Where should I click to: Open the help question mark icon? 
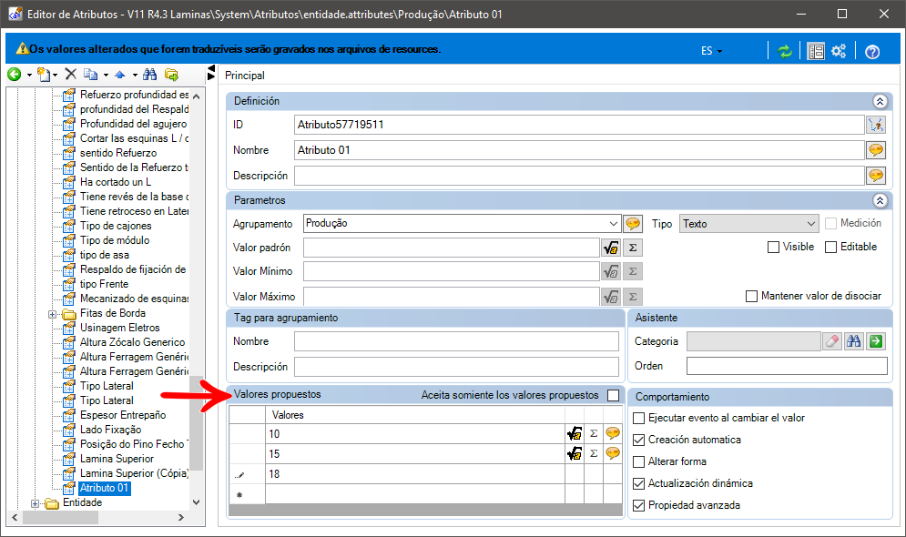coord(872,51)
